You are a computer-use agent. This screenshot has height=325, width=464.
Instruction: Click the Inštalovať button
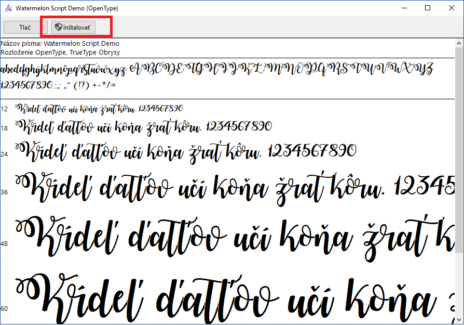point(73,27)
